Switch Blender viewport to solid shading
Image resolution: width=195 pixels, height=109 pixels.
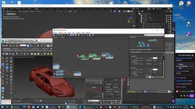(x=129, y=11)
